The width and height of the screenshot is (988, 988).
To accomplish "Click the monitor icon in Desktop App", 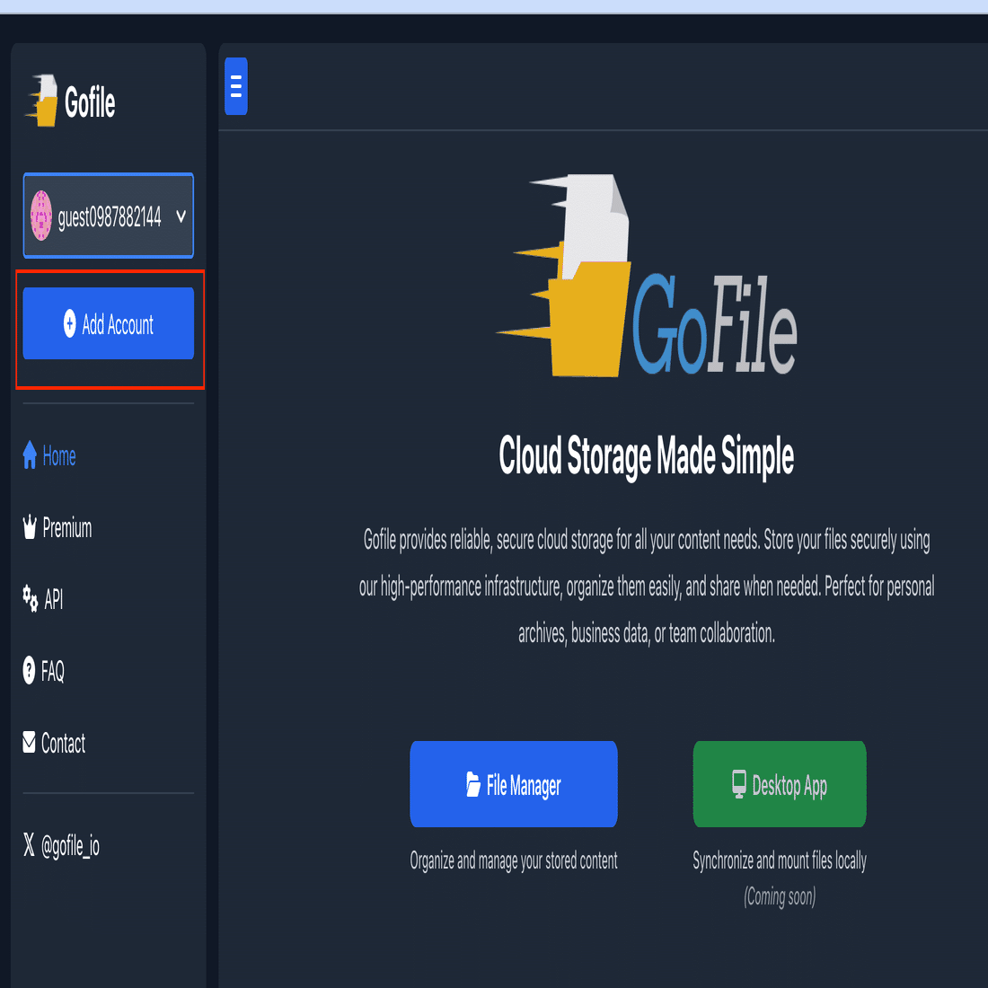I will coord(739,784).
